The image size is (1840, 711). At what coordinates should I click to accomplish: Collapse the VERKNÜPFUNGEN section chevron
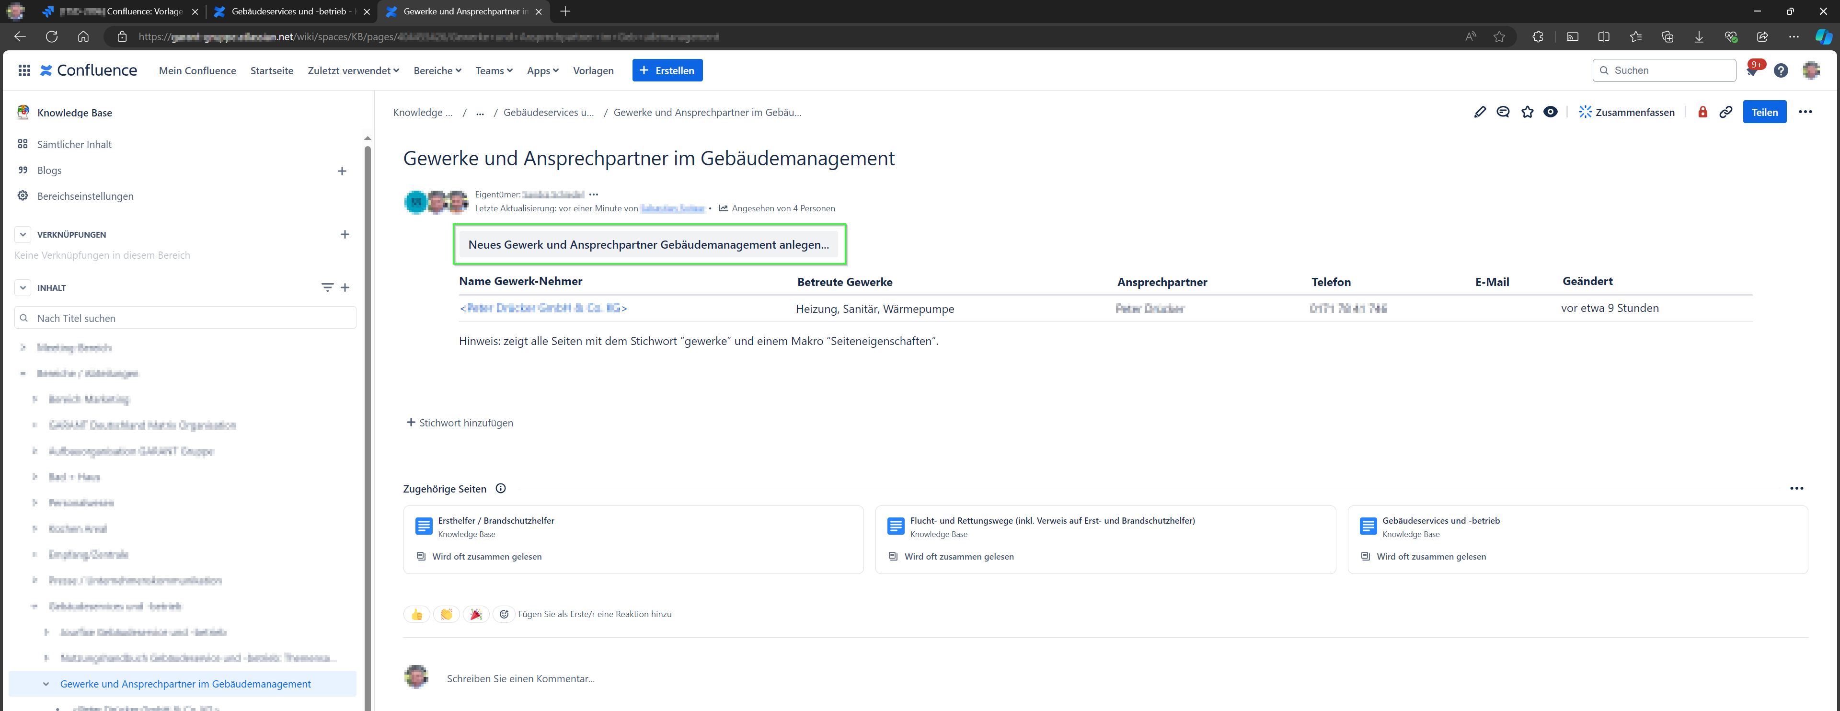point(23,234)
